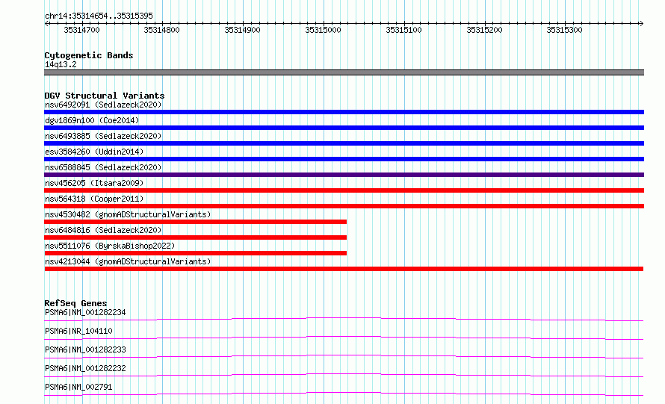This screenshot has width=665, height=404.
Task: Click the right arrowhead of the coordinate ruler
Action: 641,23
